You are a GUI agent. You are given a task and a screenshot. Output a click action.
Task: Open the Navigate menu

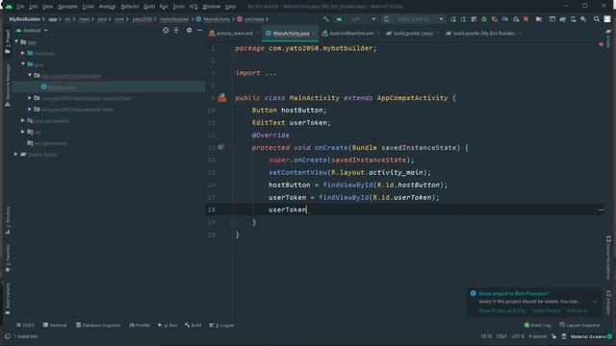tap(67, 7)
